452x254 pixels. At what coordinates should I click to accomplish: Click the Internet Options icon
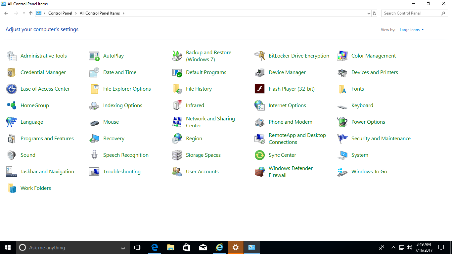(x=260, y=106)
